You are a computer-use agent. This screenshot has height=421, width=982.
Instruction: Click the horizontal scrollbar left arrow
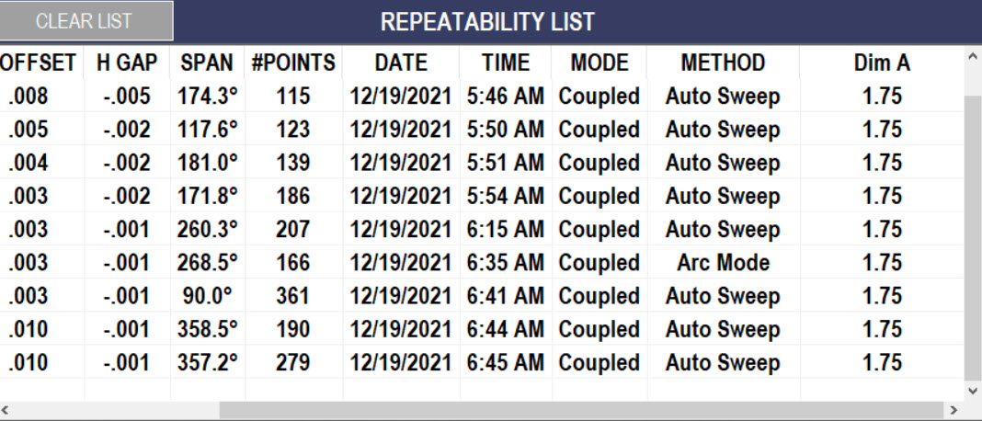pos(6,410)
